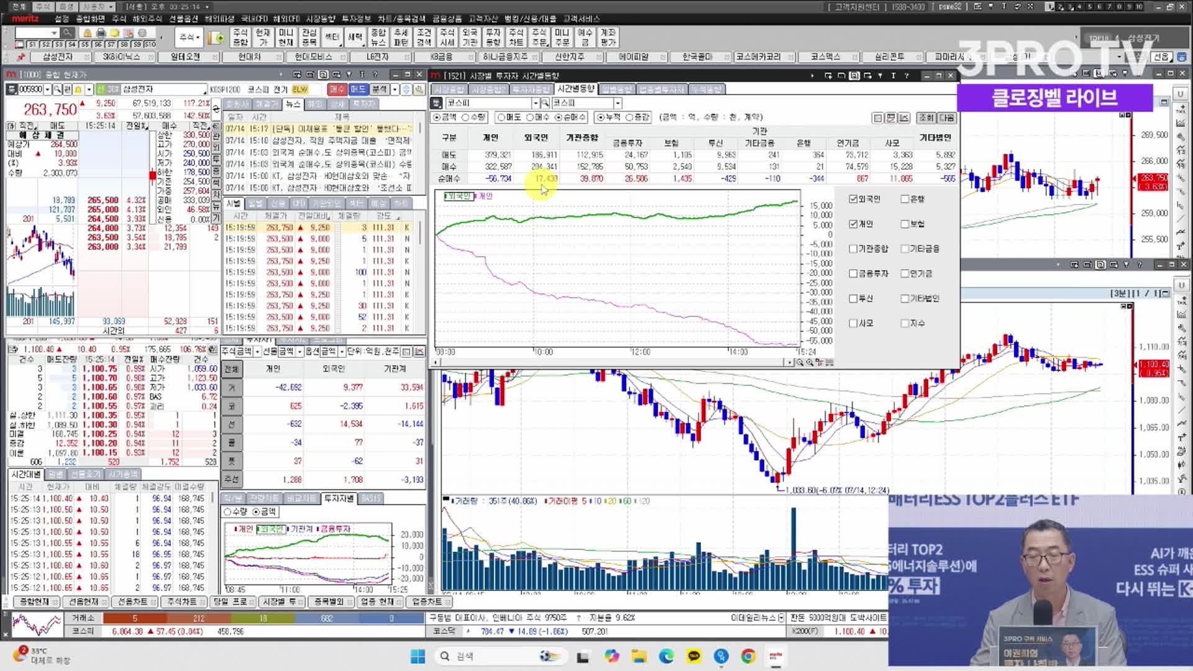
Task: Check the 기관종합 chart checkbox
Action: click(853, 249)
